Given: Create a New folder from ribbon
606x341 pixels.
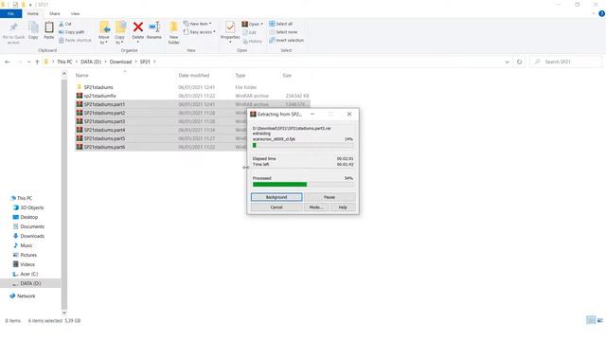Looking at the screenshot, I should pyautogui.click(x=174, y=33).
